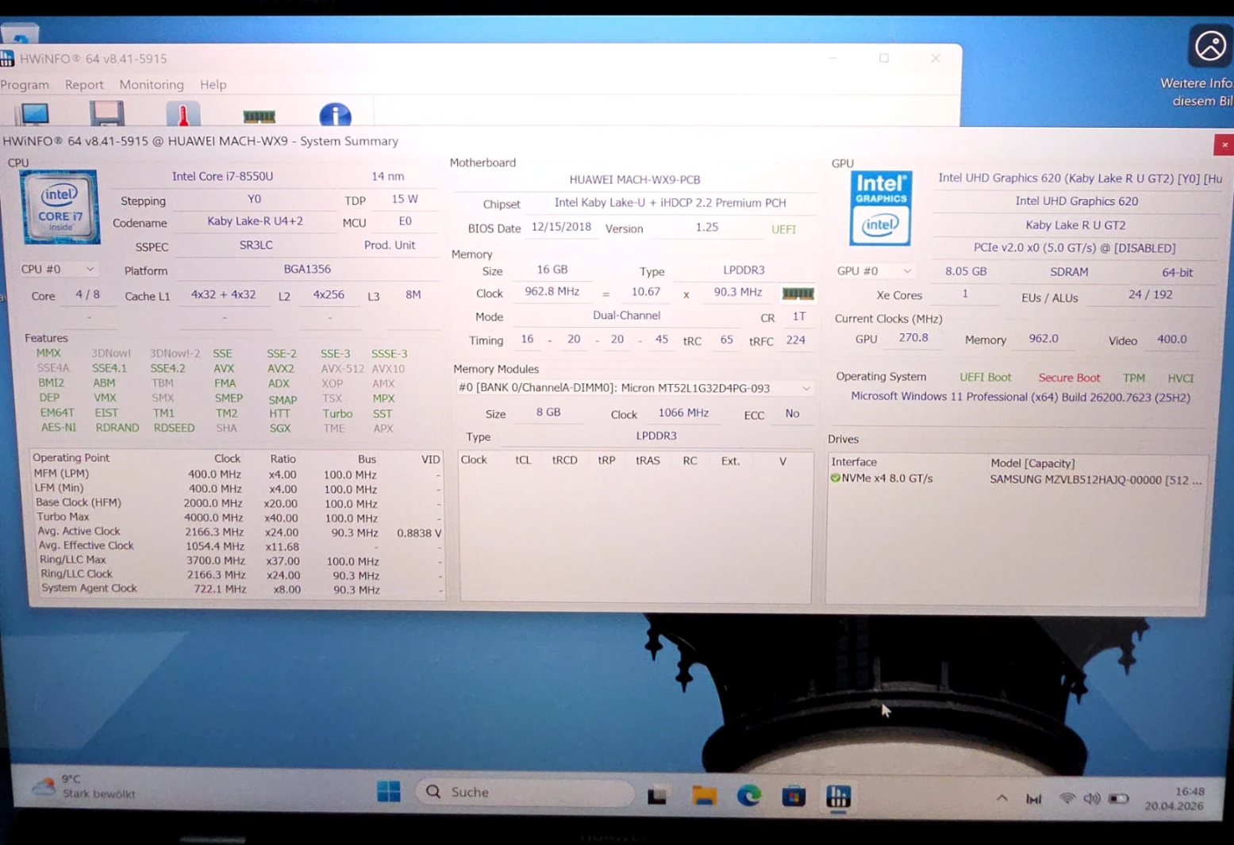The image size is (1234, 845).
Task: Open the blue info about icon
Action: (335, 115)
